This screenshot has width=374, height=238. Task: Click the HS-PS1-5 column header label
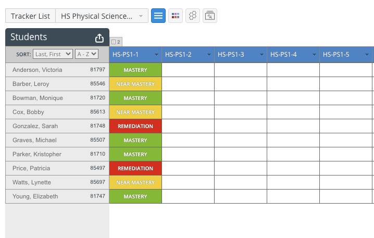coord(336,55)
